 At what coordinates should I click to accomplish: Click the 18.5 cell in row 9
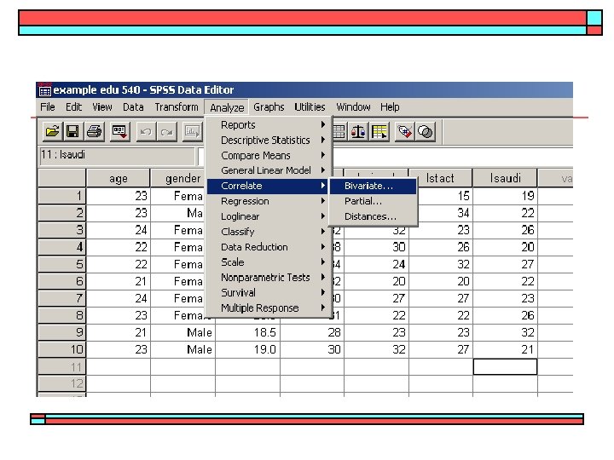pos(248,332)
